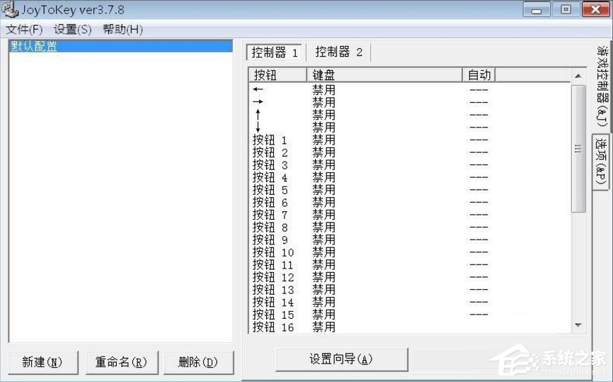The width and height of the screenshot is (613, 382).
Task: Select the 按钮 7 row
Action: coord(410,215)
